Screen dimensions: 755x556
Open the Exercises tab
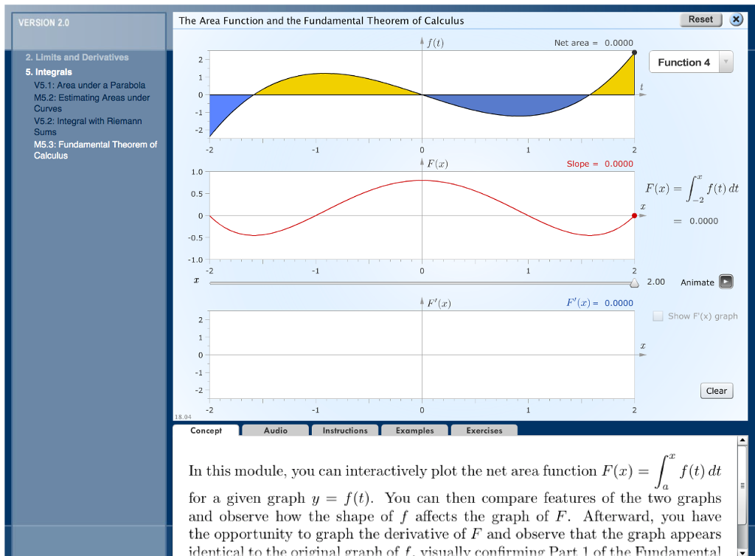pyautogui.click(x=484, y=431)
